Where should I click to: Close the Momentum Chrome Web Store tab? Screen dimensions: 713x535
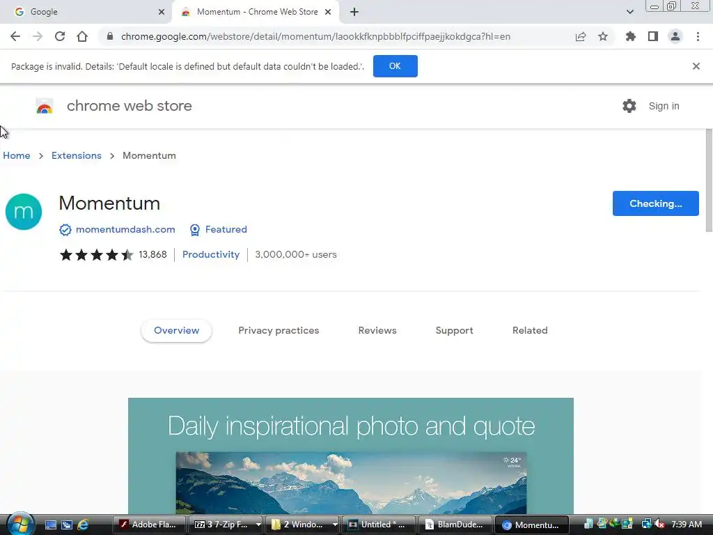[x=328, y=12]
